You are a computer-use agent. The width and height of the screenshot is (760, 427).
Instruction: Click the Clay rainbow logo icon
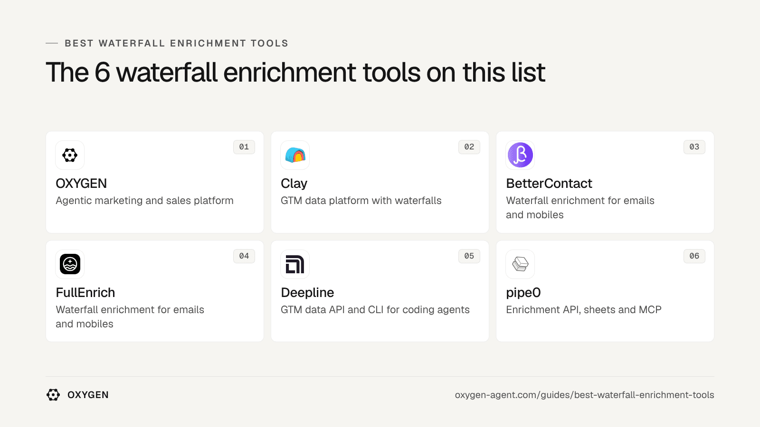(295, 155)
